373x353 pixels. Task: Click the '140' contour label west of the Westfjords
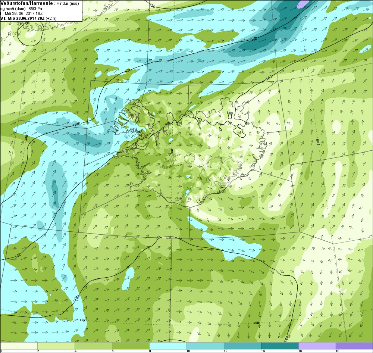(78, 124)
